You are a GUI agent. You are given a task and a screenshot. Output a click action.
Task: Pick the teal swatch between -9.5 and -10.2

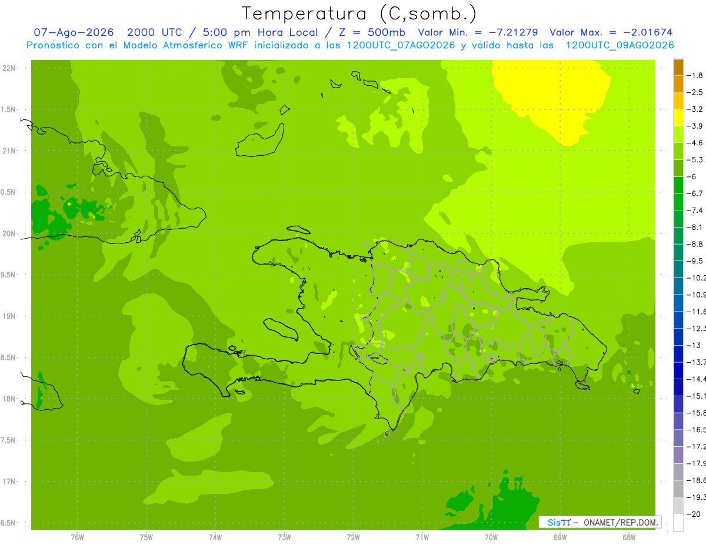(678, 269)
